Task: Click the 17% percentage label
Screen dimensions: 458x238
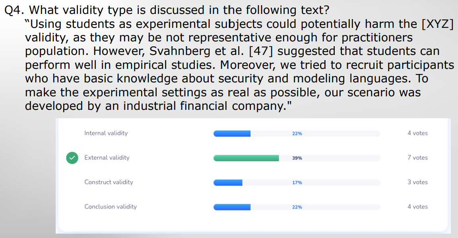Action: pos(297,183)
